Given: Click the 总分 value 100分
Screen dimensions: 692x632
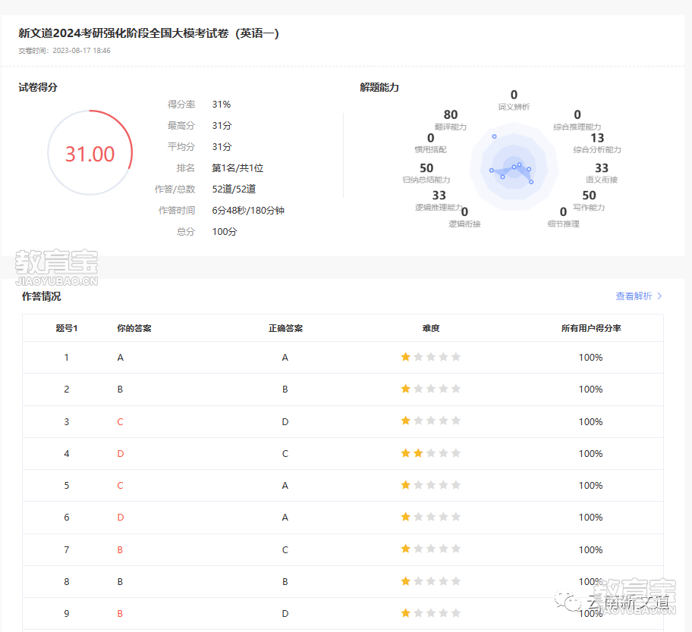Looking at the screenshot, I should (x=225, y=231).
